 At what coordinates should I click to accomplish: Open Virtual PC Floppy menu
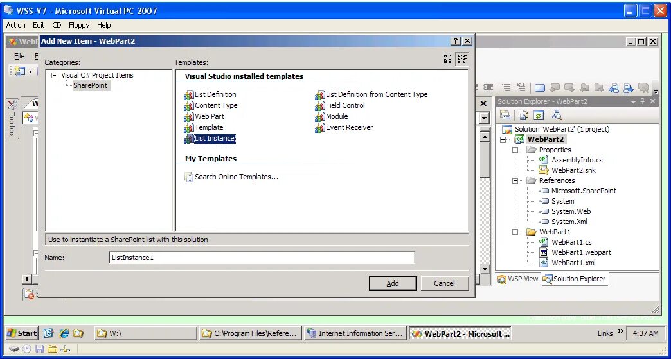coord(79,25)
